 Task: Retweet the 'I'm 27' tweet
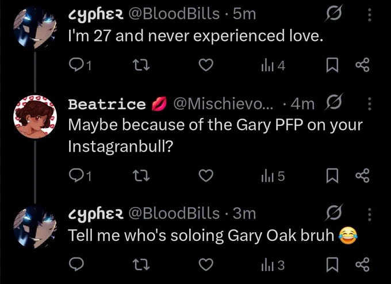[141, 65]
